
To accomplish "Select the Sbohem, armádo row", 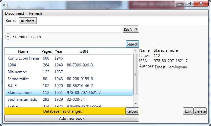I will (69, 99).
